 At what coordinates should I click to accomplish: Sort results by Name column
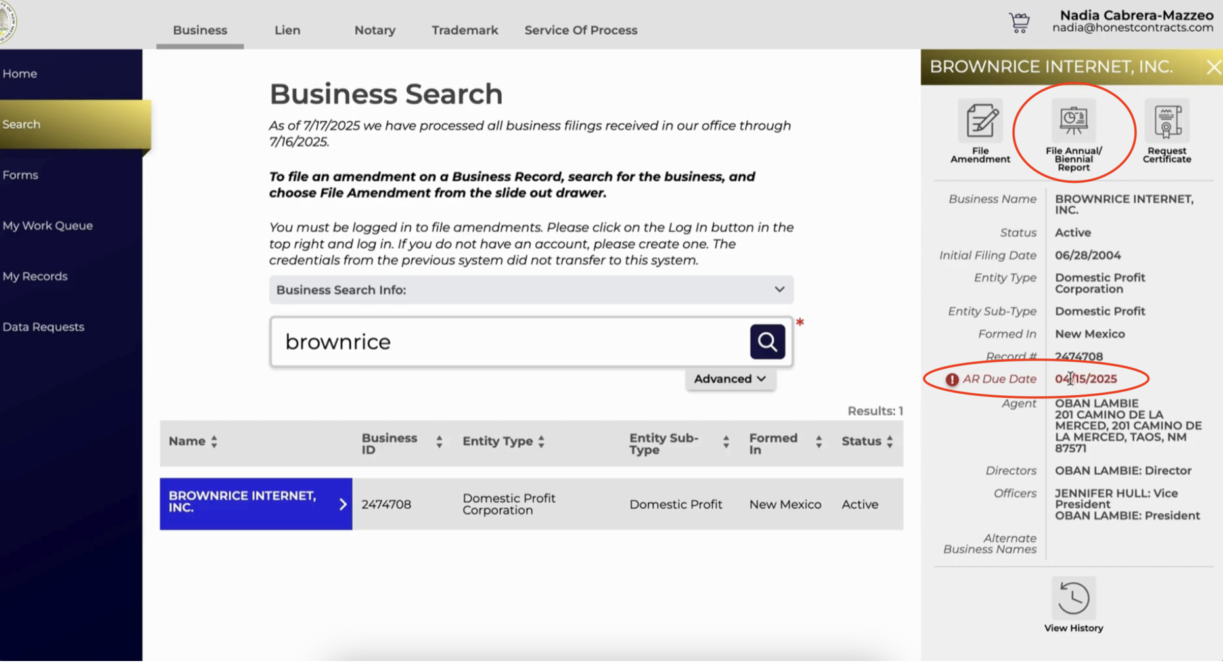(x=214, y=442)
